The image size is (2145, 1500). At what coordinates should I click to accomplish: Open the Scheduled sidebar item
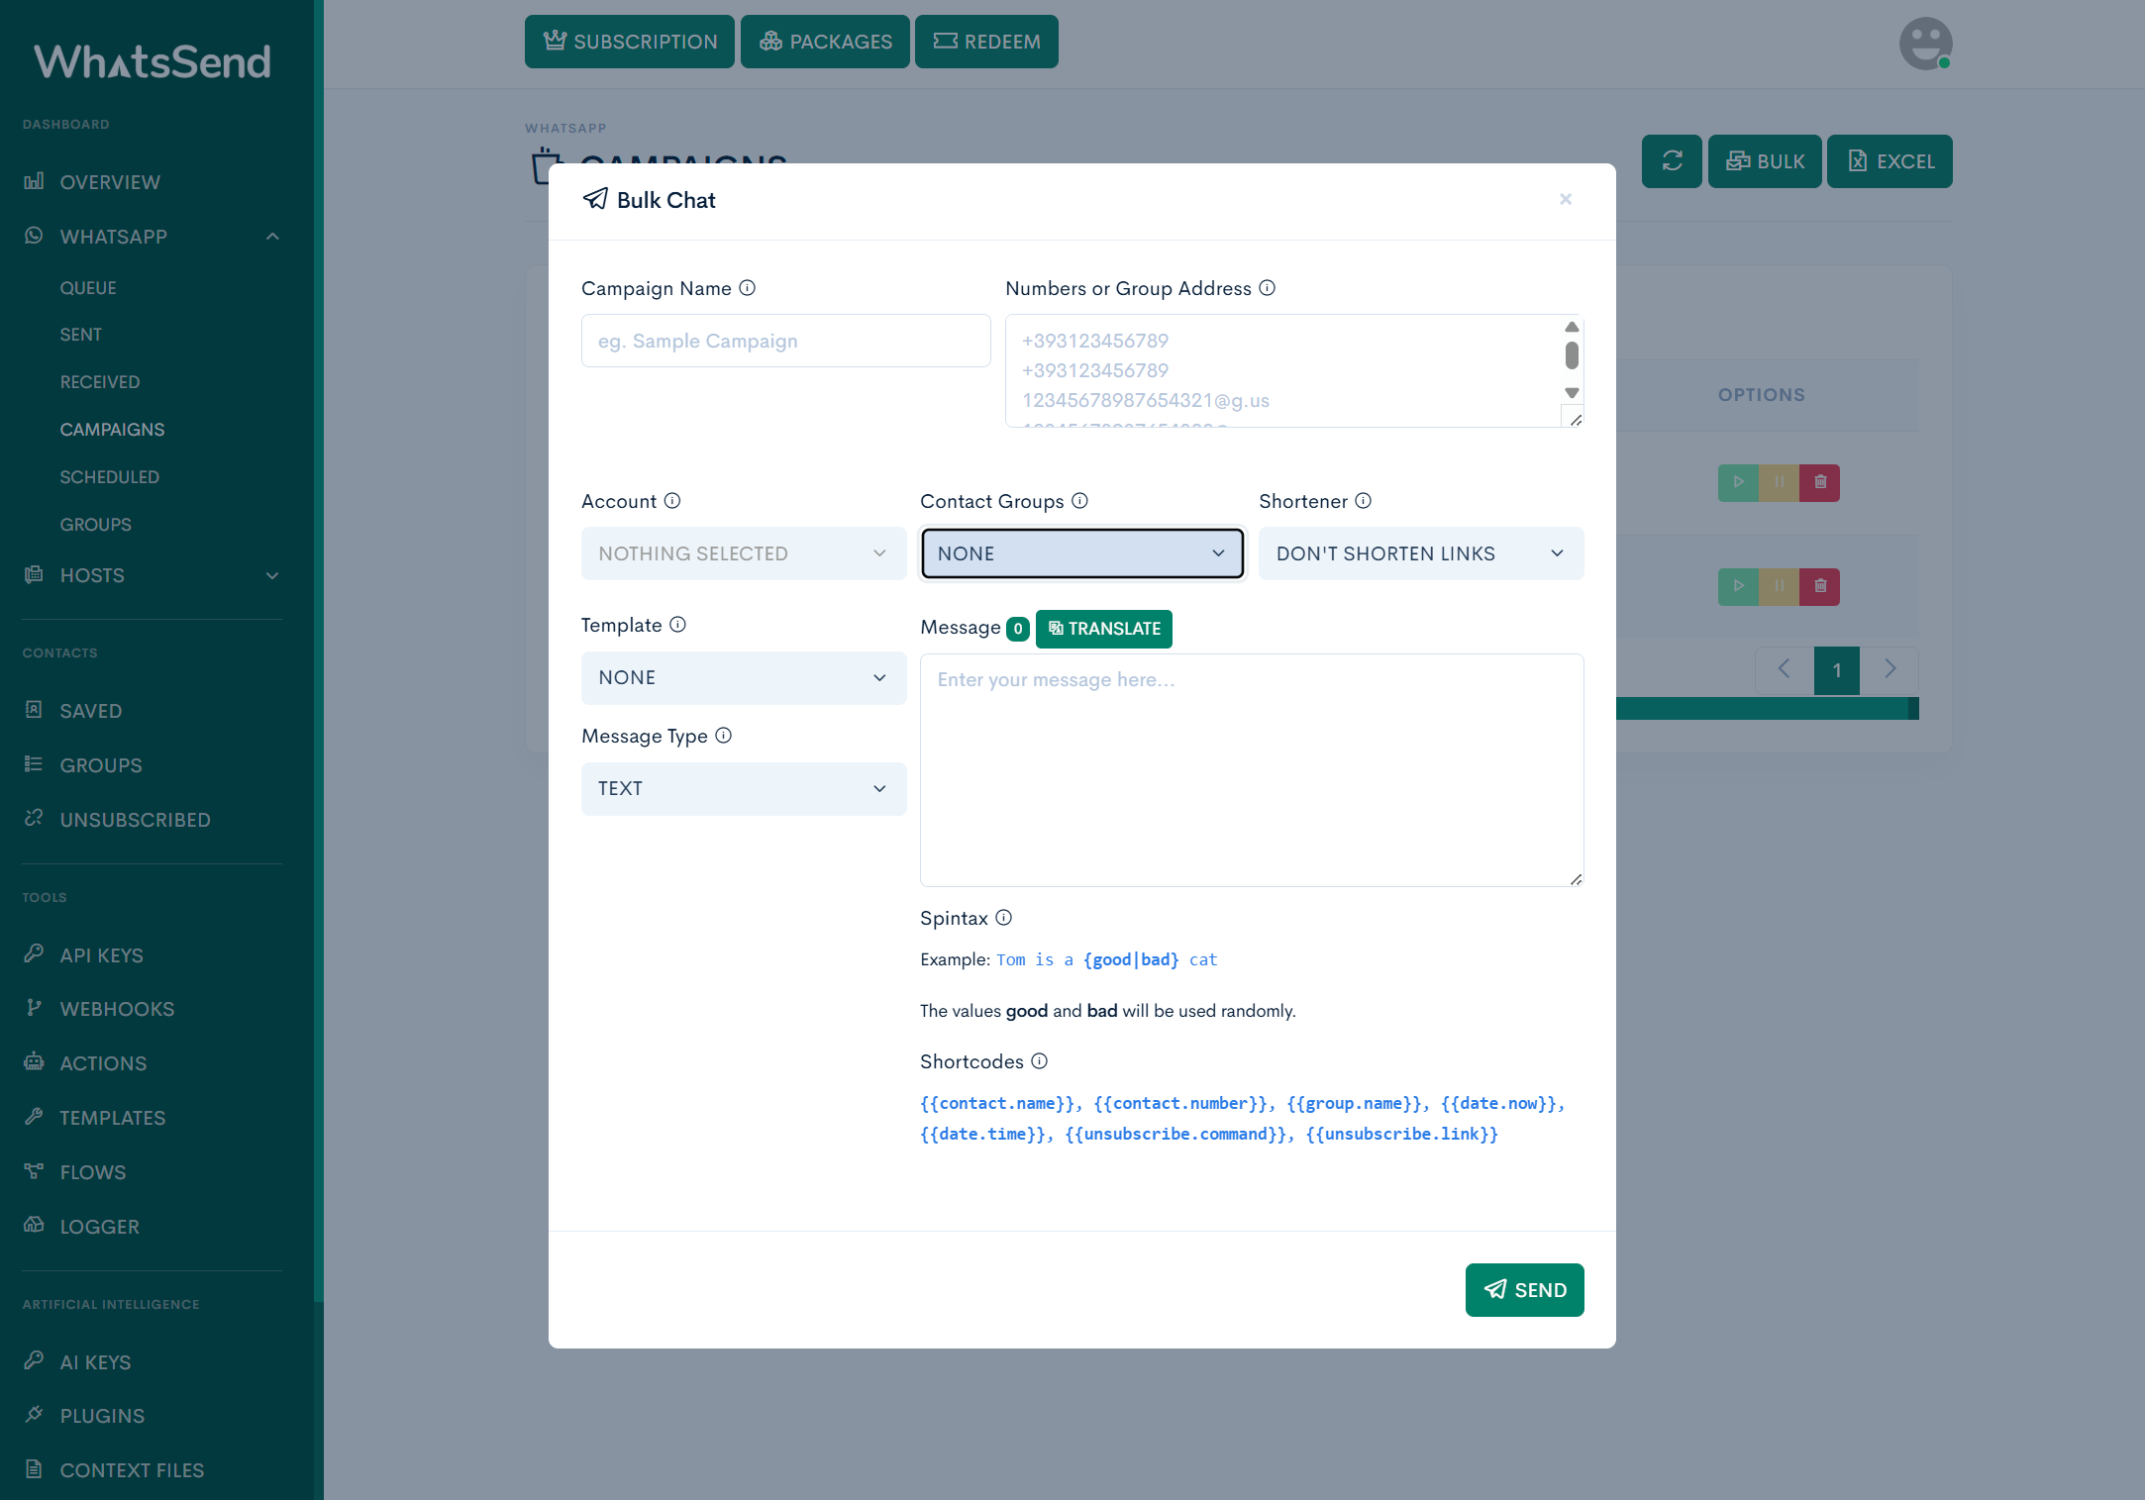(x=110, y=477)
